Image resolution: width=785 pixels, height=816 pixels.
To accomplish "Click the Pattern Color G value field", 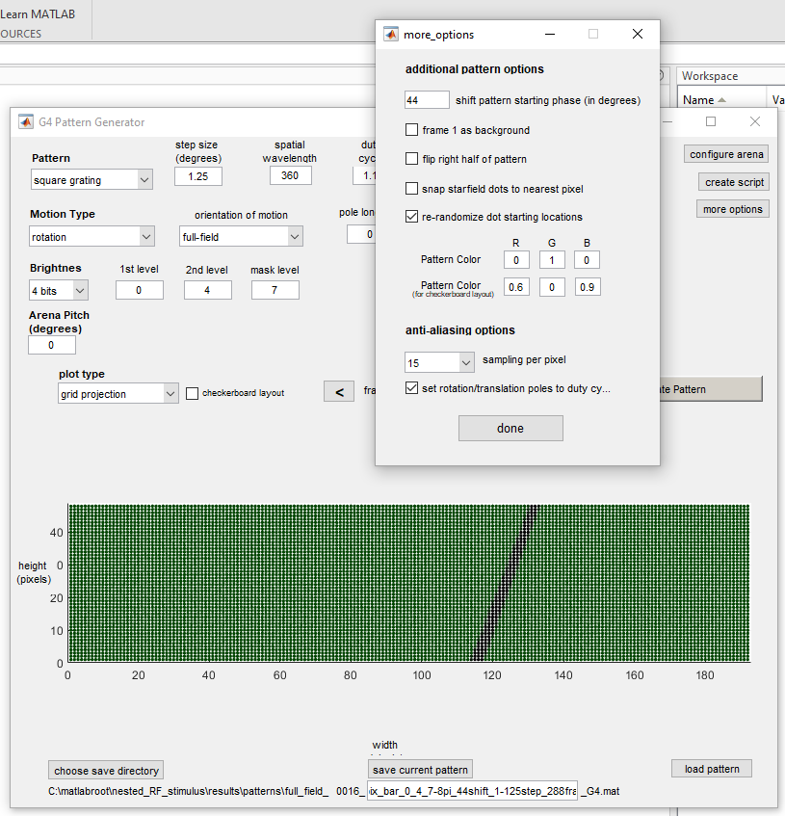I will click(x=552, y=260).
